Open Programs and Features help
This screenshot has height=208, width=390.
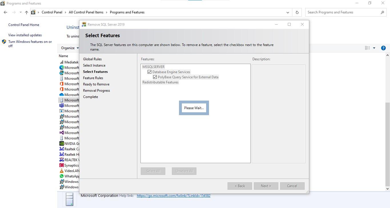point(383,48)
